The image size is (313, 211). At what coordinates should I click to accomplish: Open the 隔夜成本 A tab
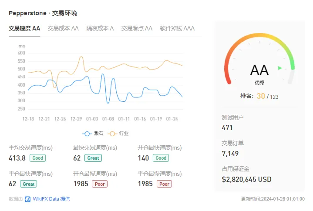point(100,28)
